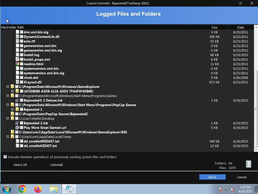
Task: Click the DLL icon next to XLayout.dll
Action: pyautogui.click(x=17, y=82)
